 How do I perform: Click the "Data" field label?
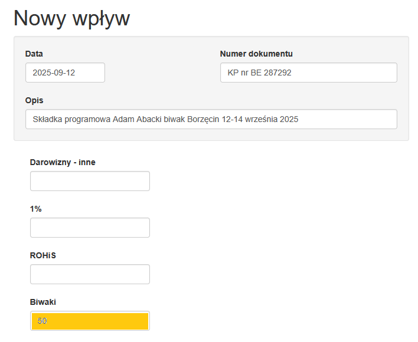click(34, 54)
